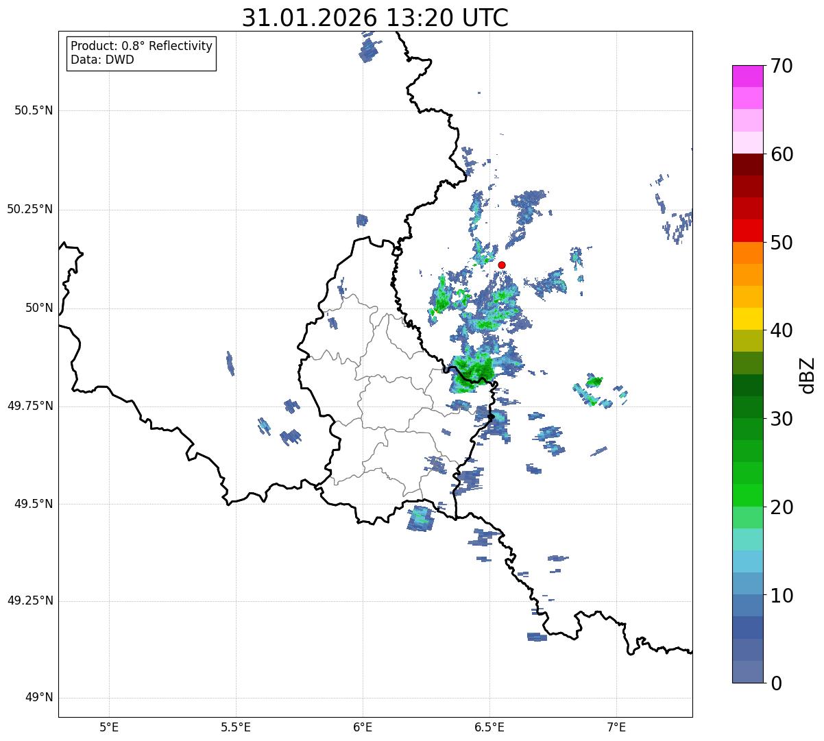This screenshot has width=824, height=741.
Task: Click the title timestamp 31.01.2026 13:20 UTC
Action: pos(375,18)
